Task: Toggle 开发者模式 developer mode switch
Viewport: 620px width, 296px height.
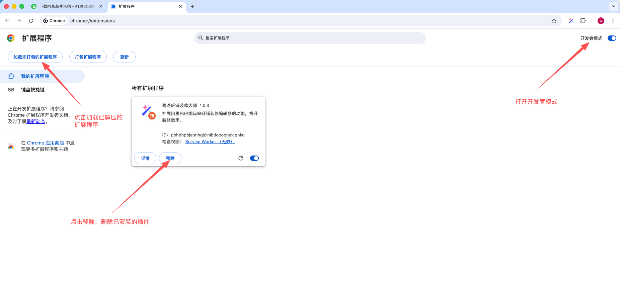Action: pos(612,38)
